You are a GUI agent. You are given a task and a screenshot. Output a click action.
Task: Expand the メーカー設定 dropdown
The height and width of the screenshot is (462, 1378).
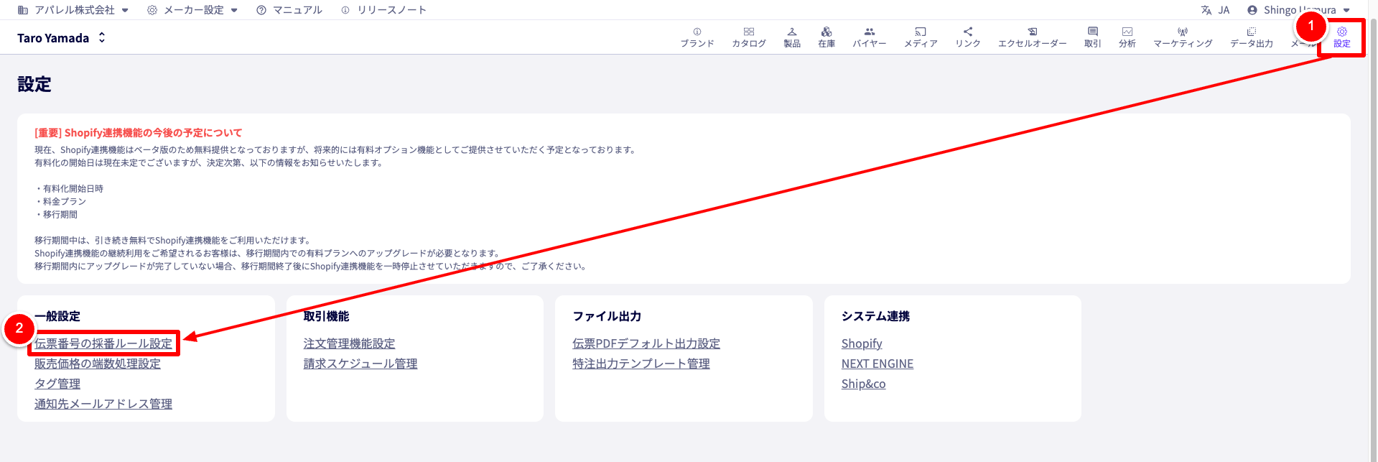coord(192,10)
